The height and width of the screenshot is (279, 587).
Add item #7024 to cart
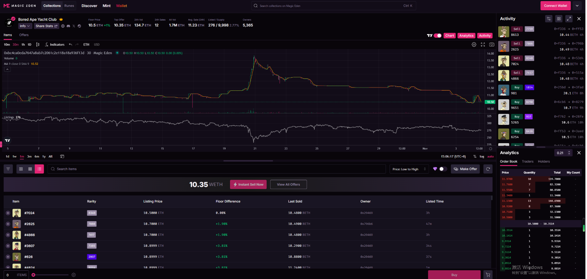tap(8, 213)
